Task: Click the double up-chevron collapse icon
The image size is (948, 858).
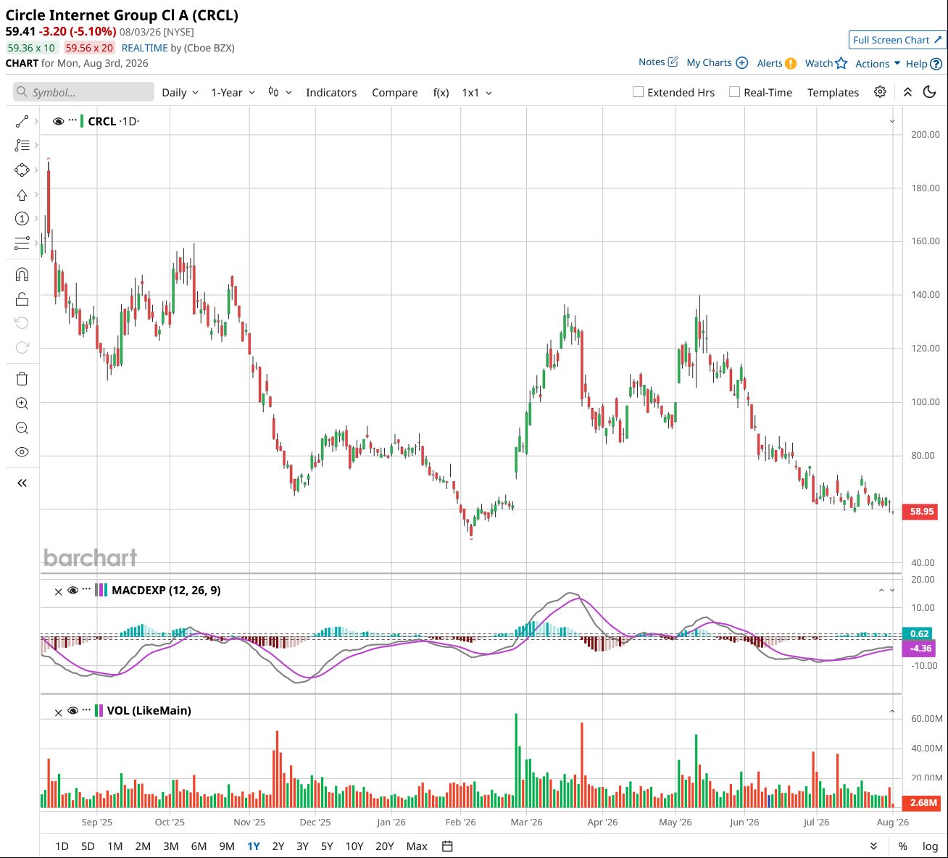Action: [907, 92]
